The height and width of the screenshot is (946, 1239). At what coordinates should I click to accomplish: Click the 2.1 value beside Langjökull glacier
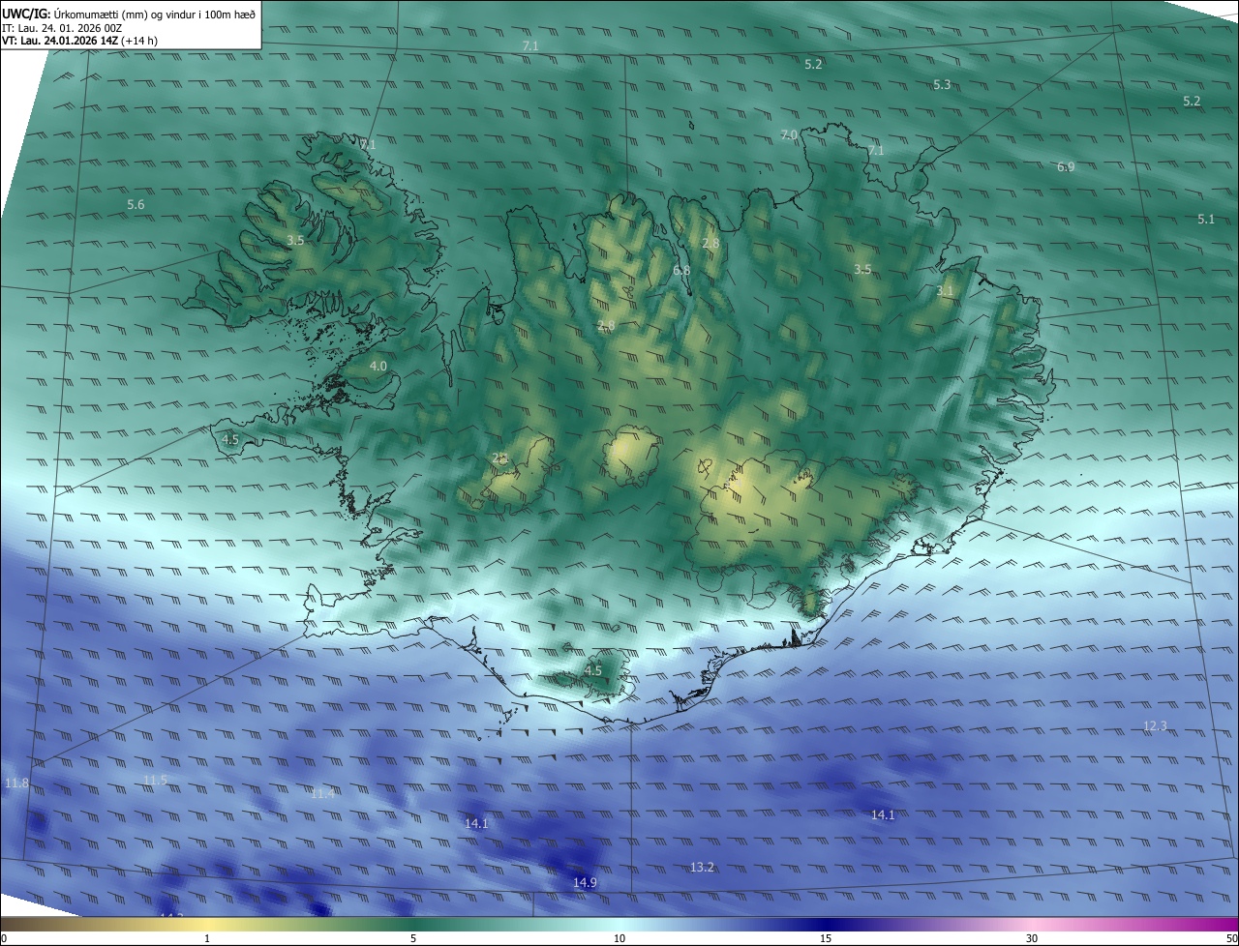click(x=500, y=458)
